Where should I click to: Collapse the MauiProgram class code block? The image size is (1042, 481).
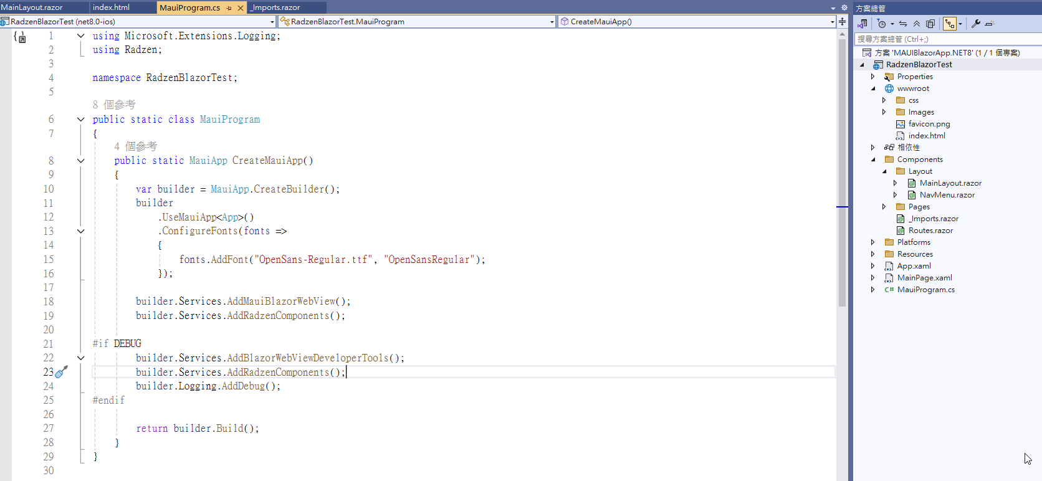pos(81,119)
